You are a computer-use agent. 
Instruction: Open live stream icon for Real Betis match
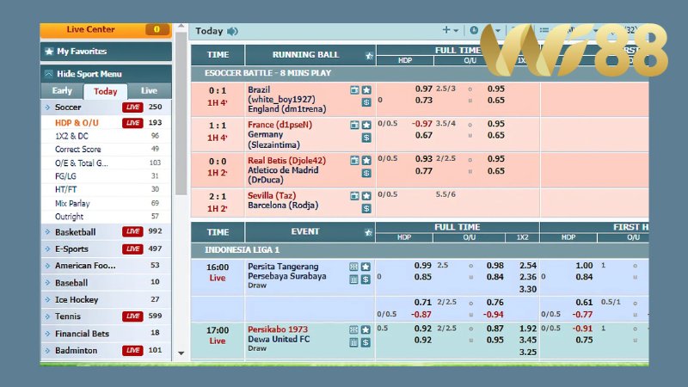(354, 160)
